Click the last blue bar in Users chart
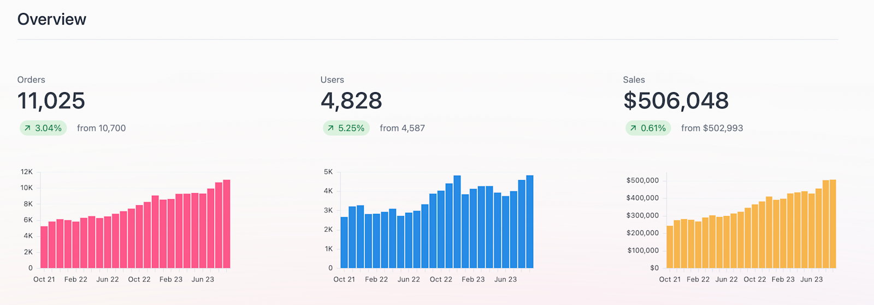The height and width of the screenshot is (305, 874). [529, 222]
